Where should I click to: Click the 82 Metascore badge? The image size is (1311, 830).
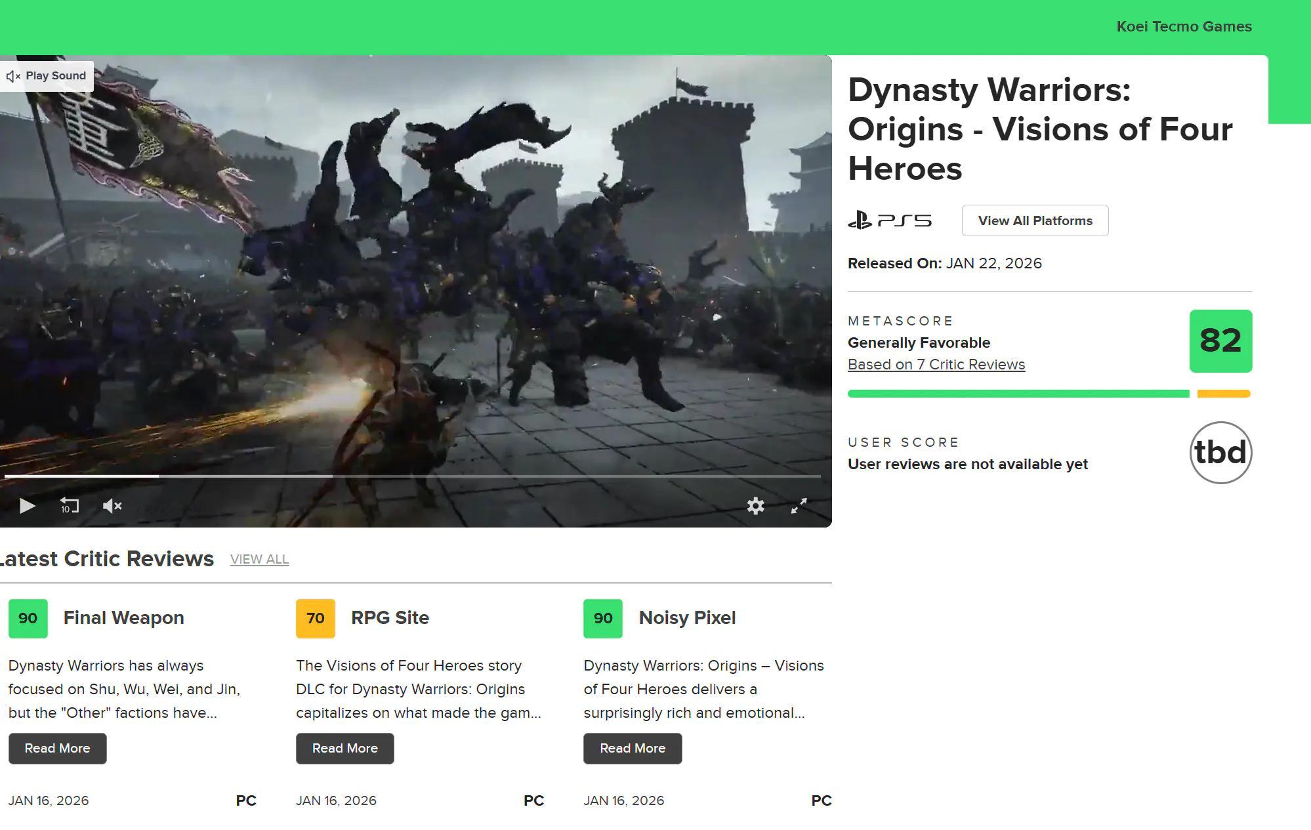coord(1220,341)
